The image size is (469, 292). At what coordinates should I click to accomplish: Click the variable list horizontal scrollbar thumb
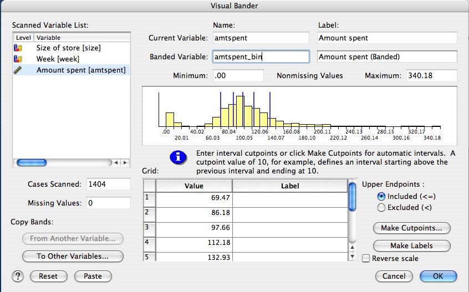[x=32, y=162]
